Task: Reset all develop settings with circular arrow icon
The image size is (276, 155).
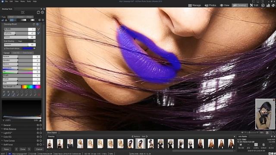Action: pyautogui.click(x=38, y=12)
